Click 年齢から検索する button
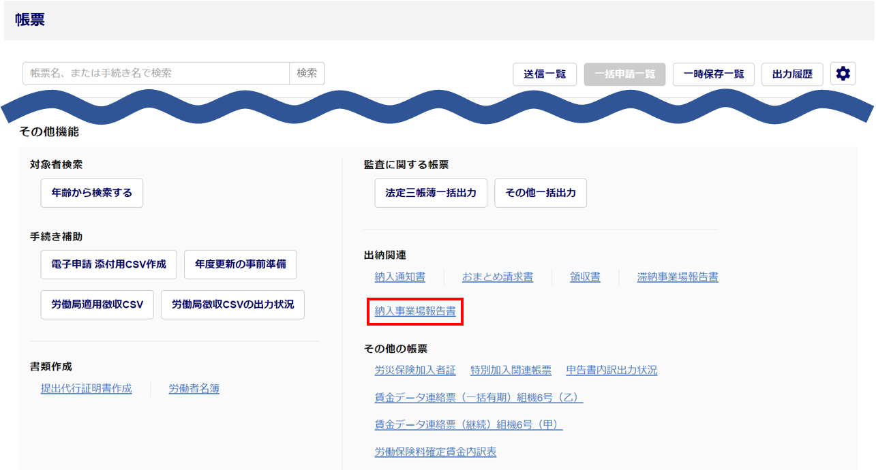 92,193
